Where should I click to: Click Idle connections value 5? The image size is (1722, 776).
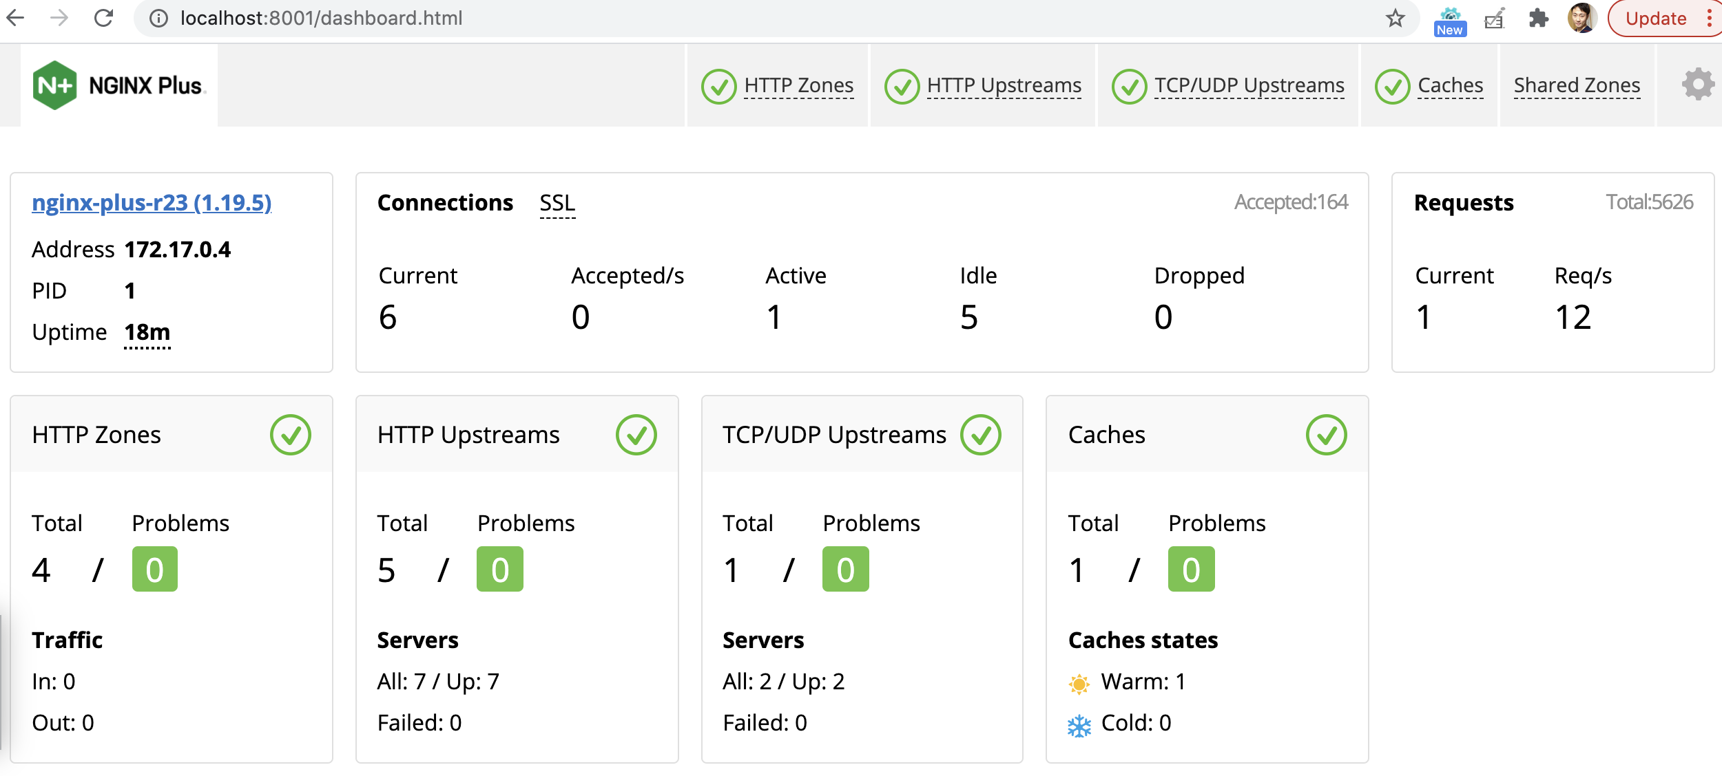(x=968, y=318)
